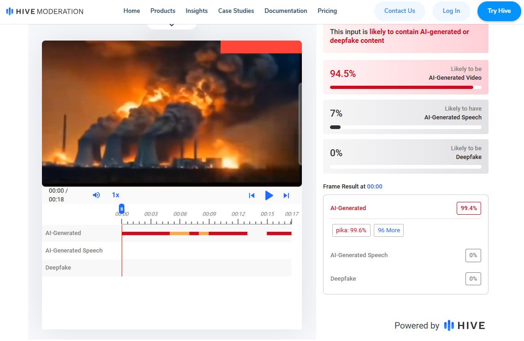Click the Log In button
524x341 pixels.
[451, 11]
